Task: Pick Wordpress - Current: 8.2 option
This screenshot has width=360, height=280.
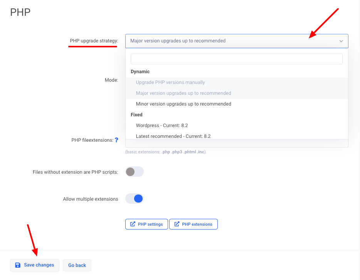Action: tap(162, 126)
